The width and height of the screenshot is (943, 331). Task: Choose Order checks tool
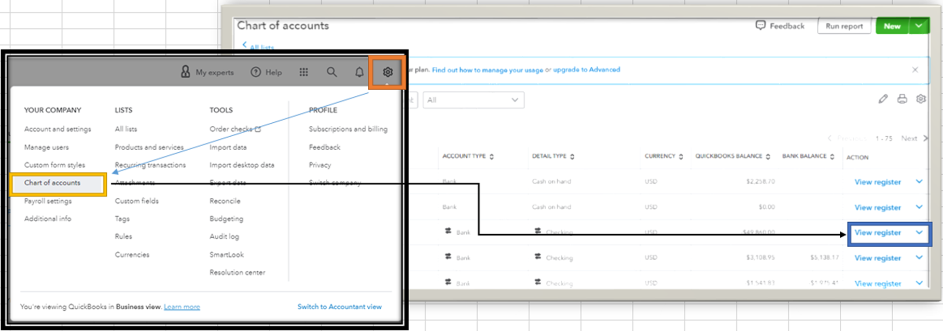pyautogui.click(x=235, y=129)
